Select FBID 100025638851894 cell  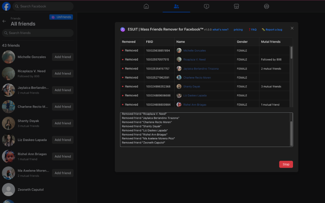pyautogui.click(x=159, y=50)
